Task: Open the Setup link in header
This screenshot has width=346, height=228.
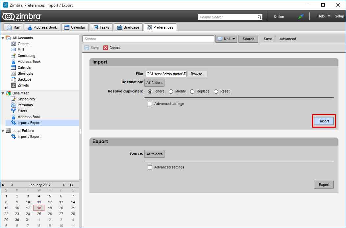Action: 339,16
